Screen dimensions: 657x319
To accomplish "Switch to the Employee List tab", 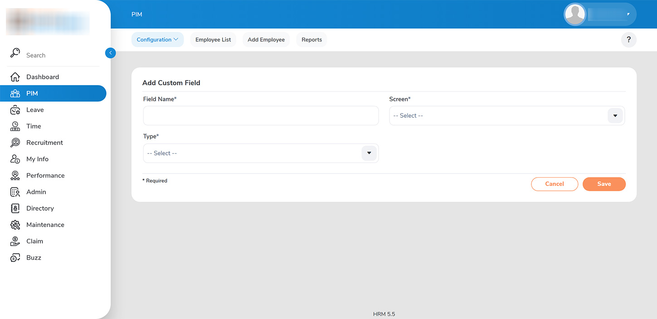I will (x=213, y=40).
